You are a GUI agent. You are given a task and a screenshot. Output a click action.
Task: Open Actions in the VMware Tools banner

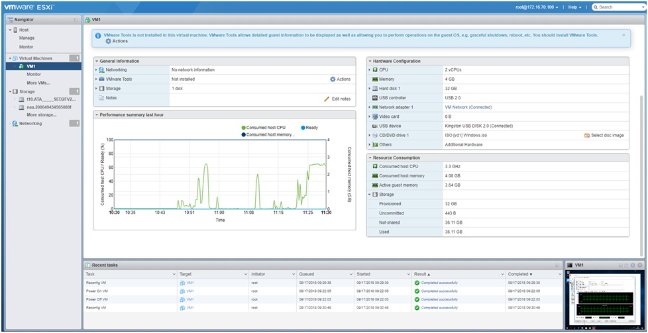tap(117, 41)
